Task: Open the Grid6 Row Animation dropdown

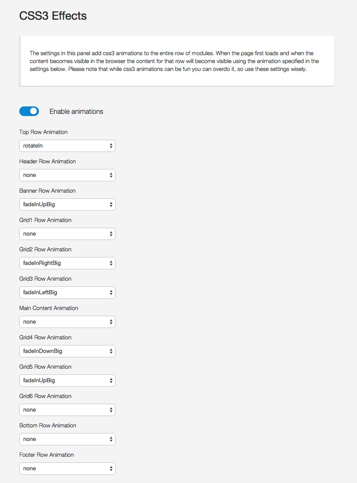Action: tap(67, 410)
